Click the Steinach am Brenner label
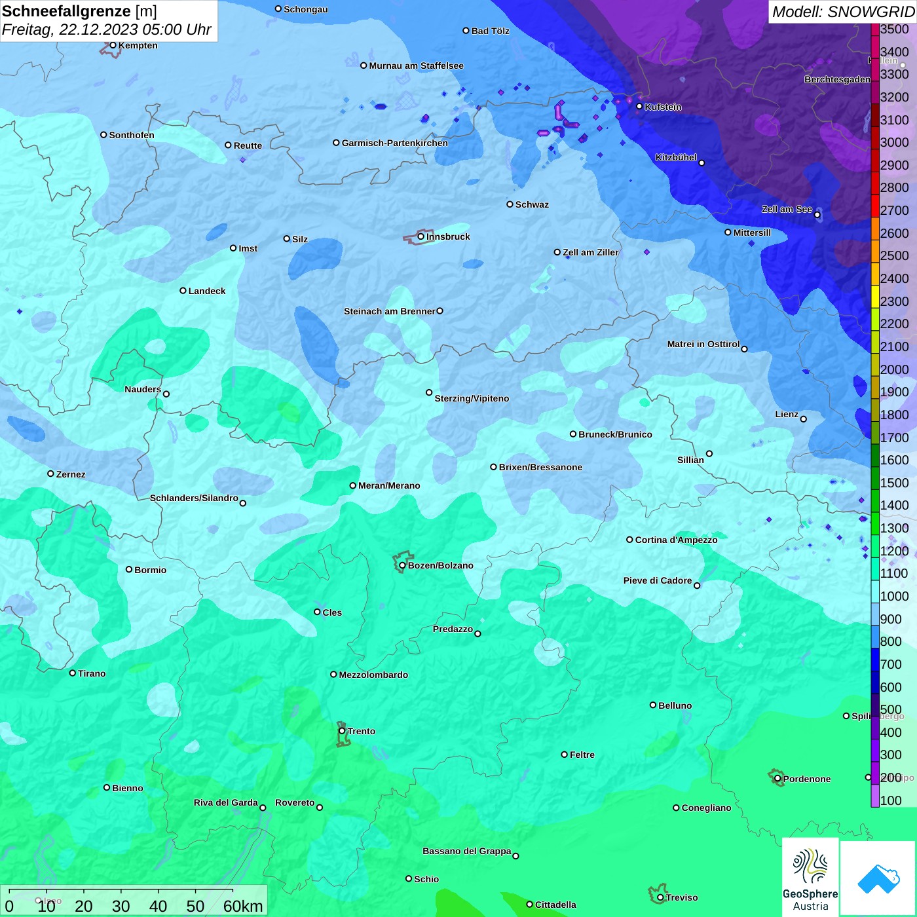 click(390, 311)
